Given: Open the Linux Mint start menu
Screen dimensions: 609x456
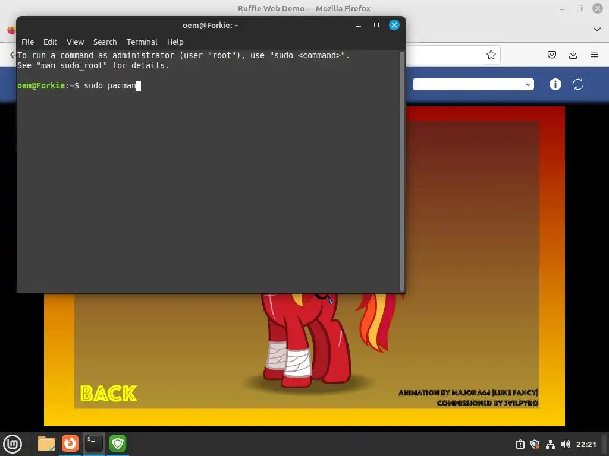Looking at the screenshot, I should [12, 444].
